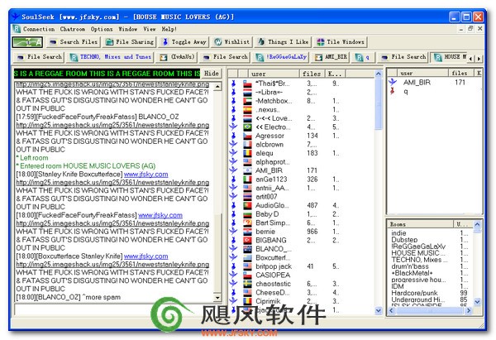Click Rooms list horizontal scroll right arrow

coord(469,310)
